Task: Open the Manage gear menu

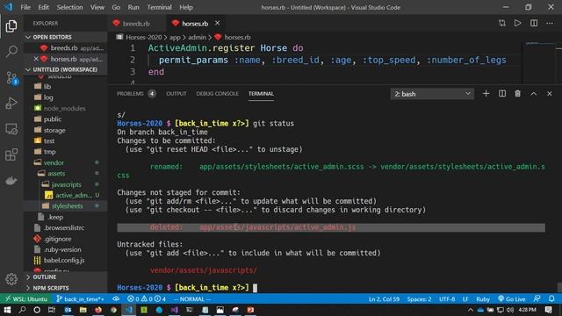Action: tap(11, 279)
